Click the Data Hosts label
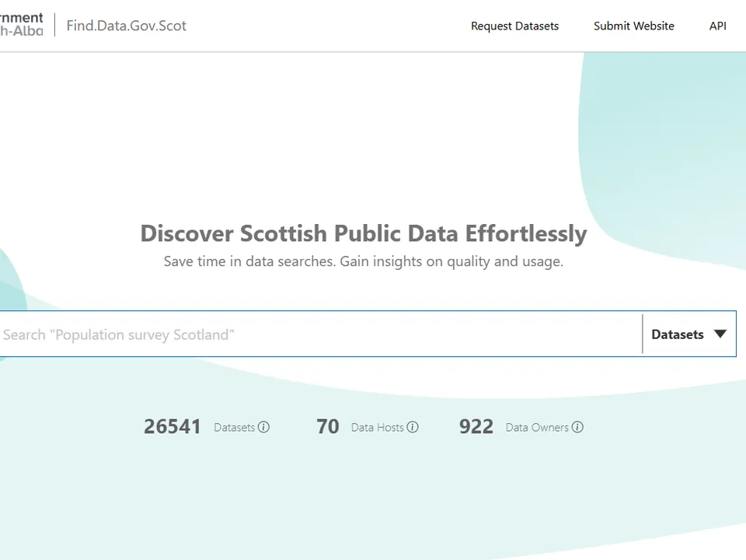Viewport: 746px width, 560px height. [378, 428]
